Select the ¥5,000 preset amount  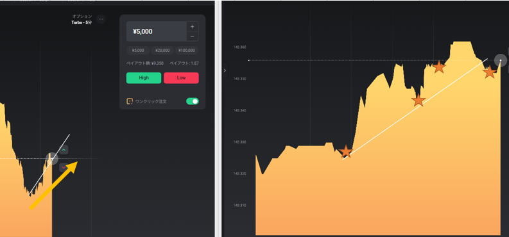click(137, 51)
